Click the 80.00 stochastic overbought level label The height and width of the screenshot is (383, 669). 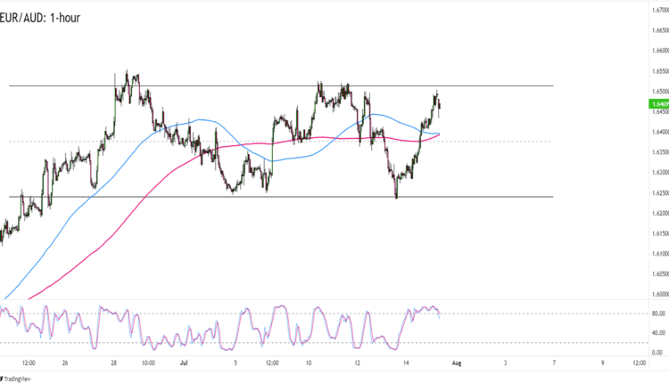[656, 314]
